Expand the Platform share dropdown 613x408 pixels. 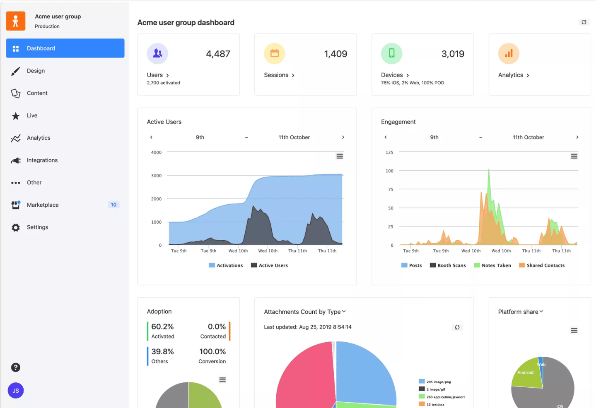pyautogui.click(x=521, y=312)
